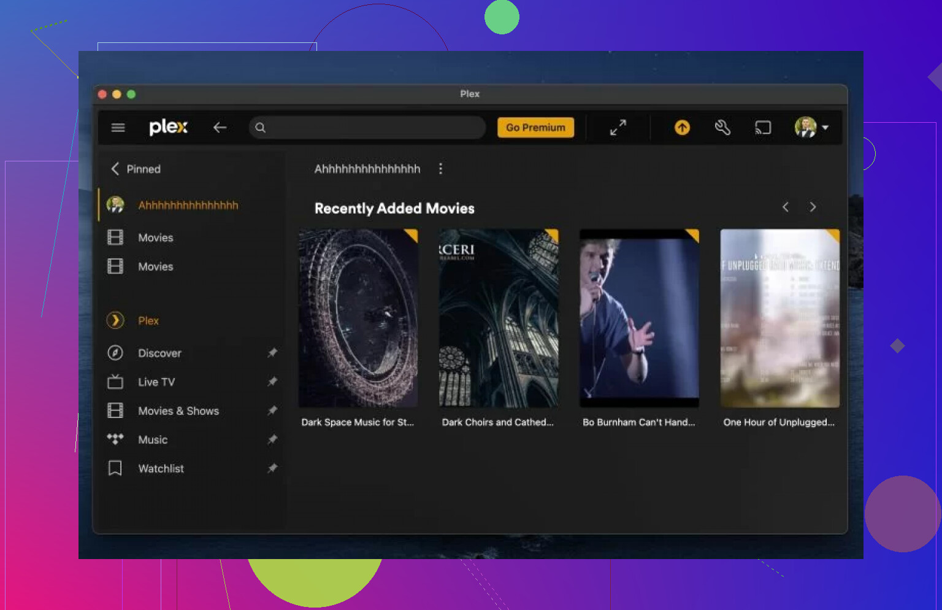Open the three-dot menu beside server name
The height and width of the screenshot is (610, 942).
(x=440, y=169)
